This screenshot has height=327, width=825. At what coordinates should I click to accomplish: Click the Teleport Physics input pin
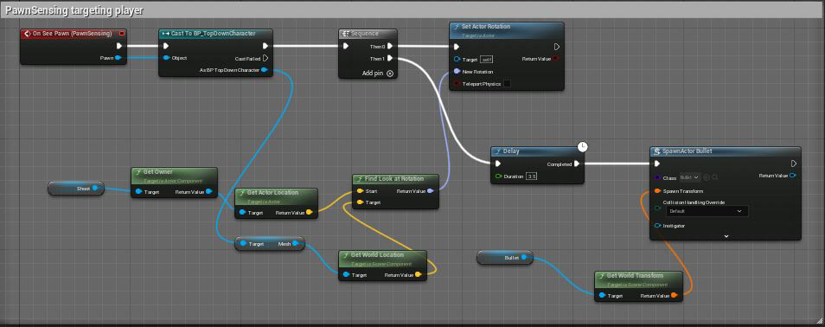[x=457, y=84]
